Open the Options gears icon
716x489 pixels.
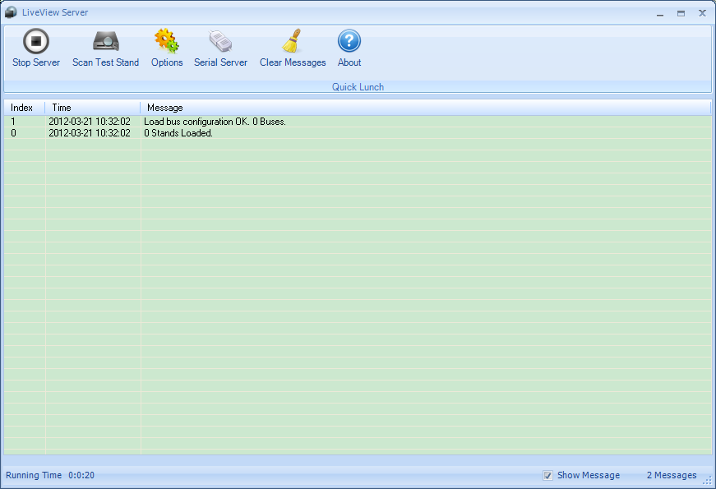[167, 41]
